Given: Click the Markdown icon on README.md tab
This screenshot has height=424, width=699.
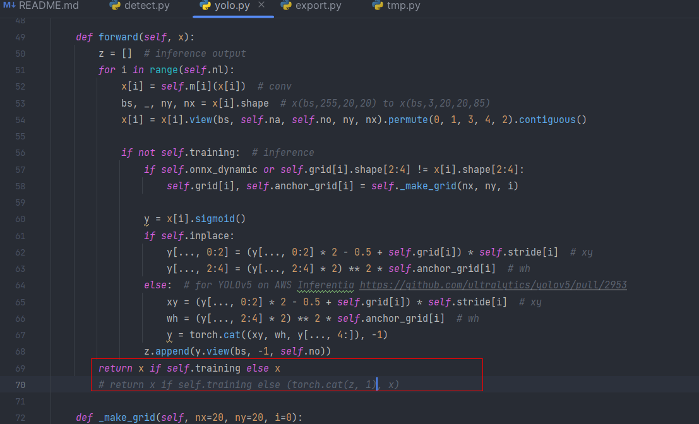Looking at the screenshot, I should (x=9, y=5).
